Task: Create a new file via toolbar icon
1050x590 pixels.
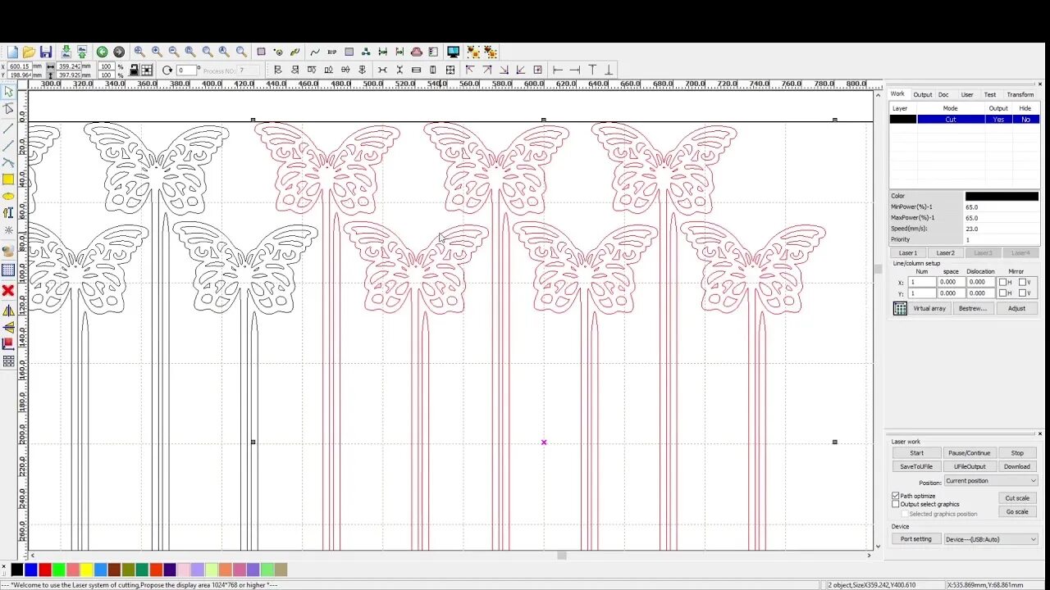Action: tap(12, 52)
